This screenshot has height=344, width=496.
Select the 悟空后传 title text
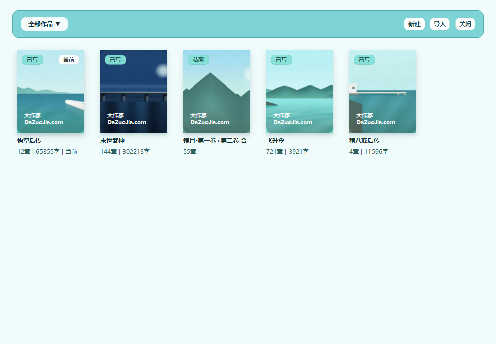click(29, 141)
